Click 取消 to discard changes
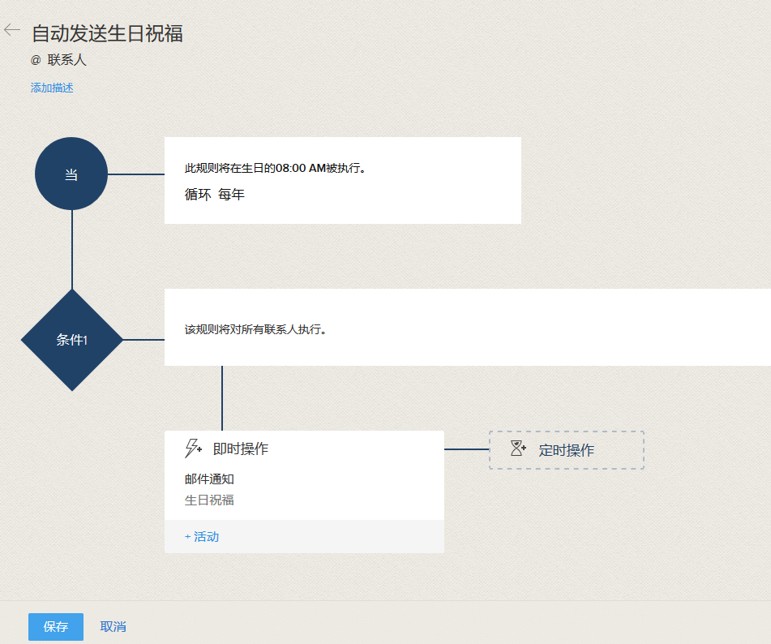The height and width of the screenshot is (644, 771). coord(113,627)
